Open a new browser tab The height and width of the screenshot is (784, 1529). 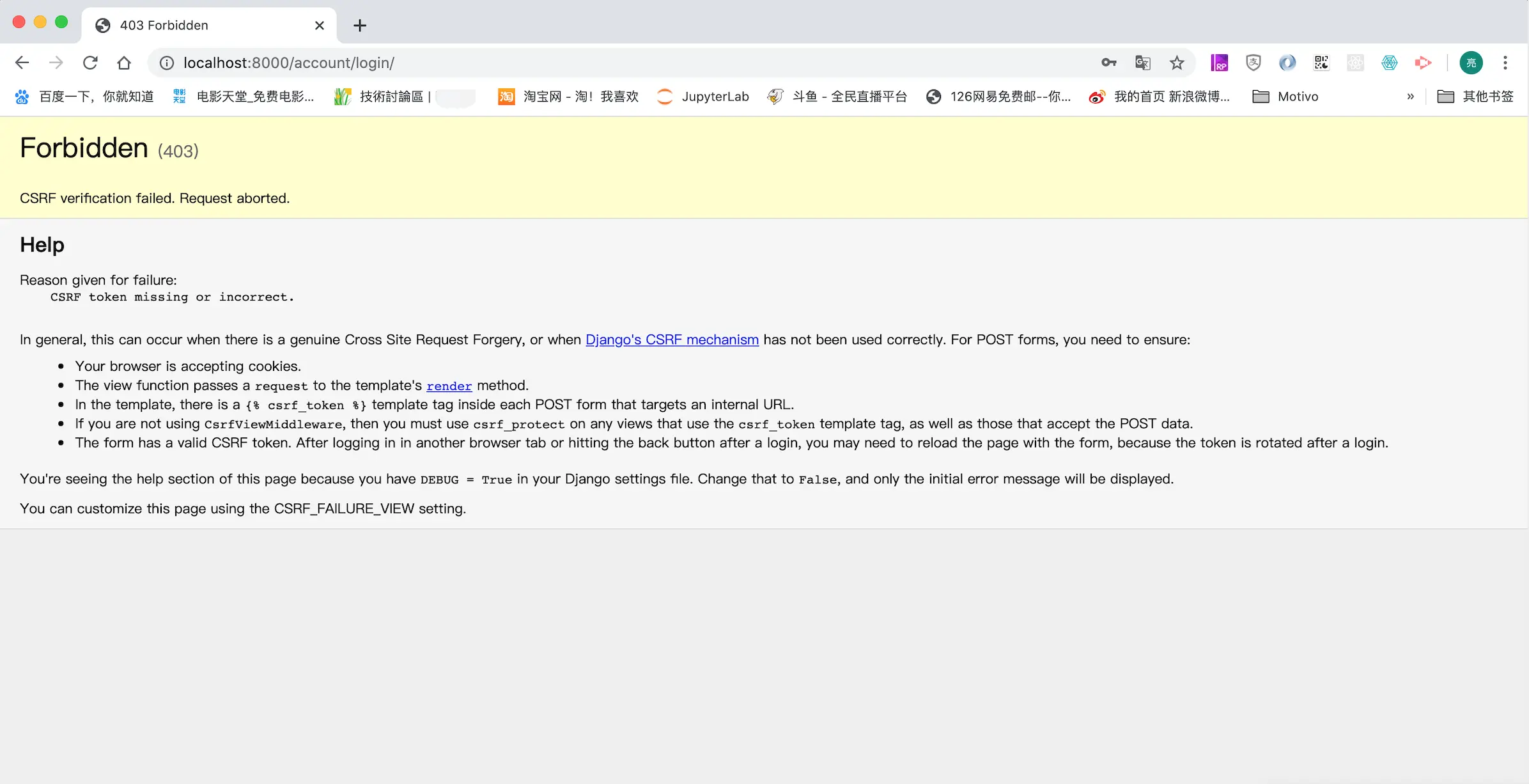(x=360, y=26)
